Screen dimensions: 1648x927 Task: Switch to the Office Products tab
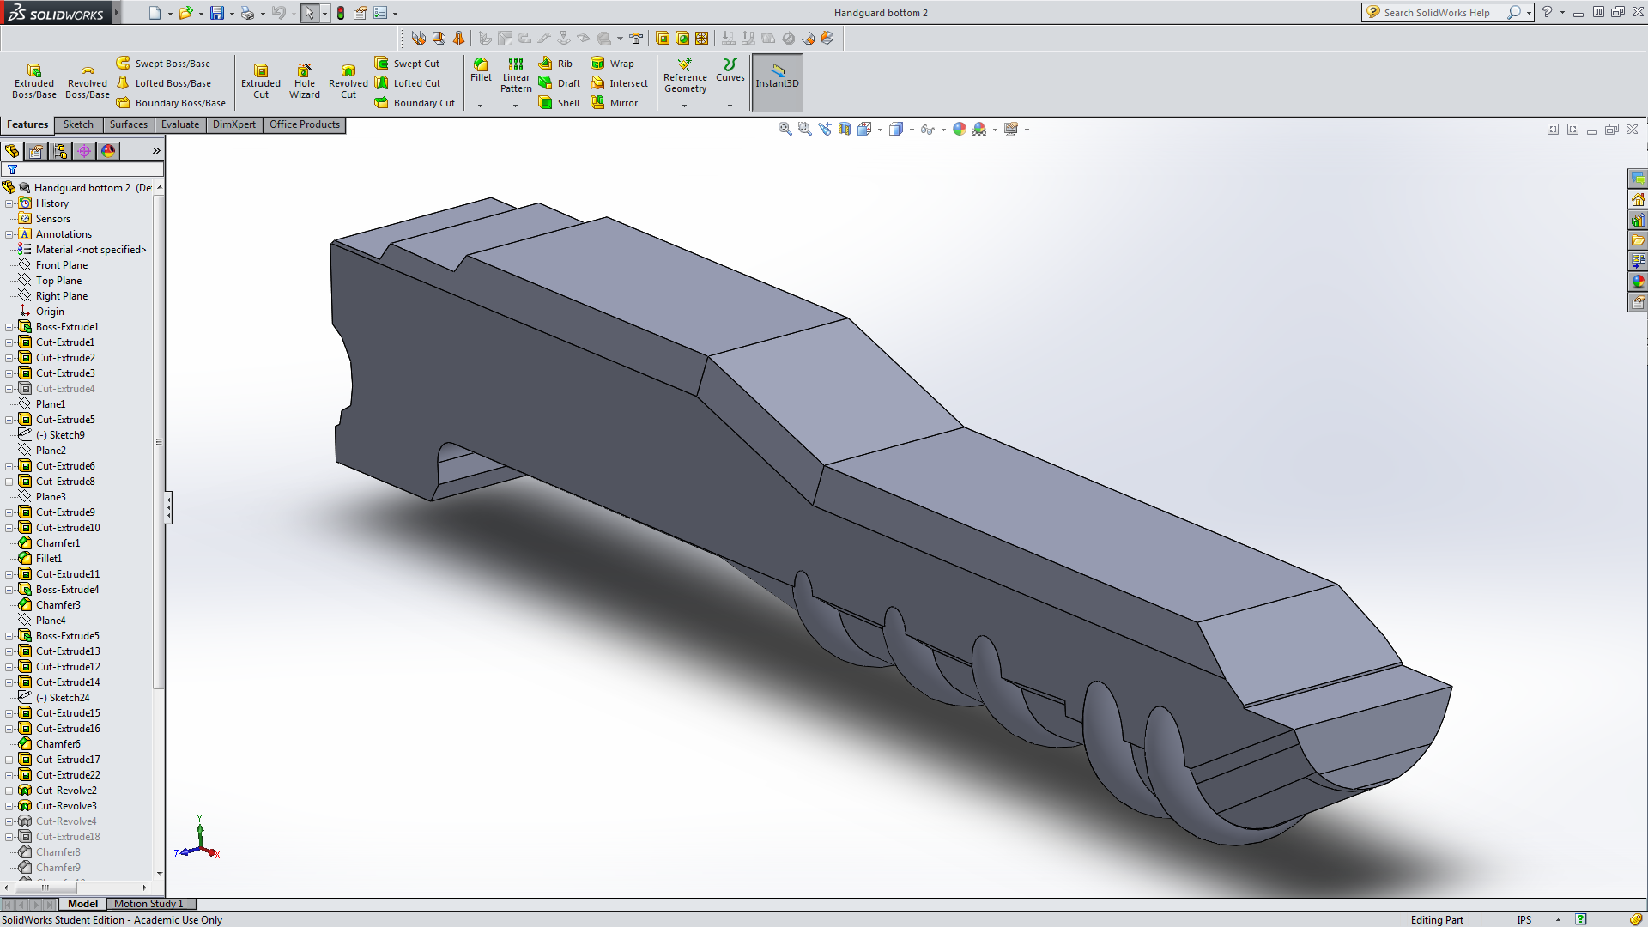click(305, 124)
